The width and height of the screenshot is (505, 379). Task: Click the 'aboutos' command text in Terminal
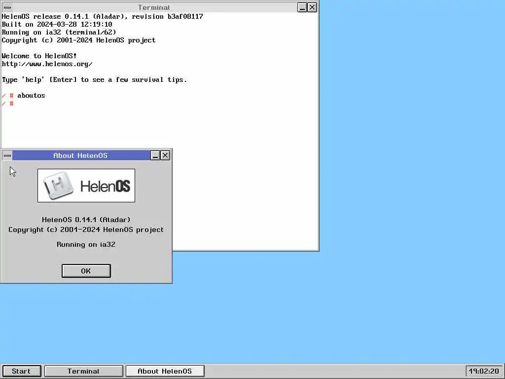click(x=31, y=95)
